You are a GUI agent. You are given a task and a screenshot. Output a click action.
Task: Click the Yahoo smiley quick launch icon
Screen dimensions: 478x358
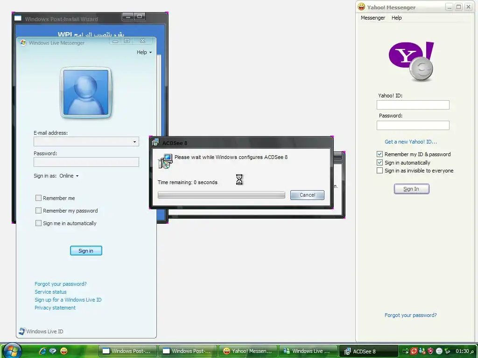63,351
